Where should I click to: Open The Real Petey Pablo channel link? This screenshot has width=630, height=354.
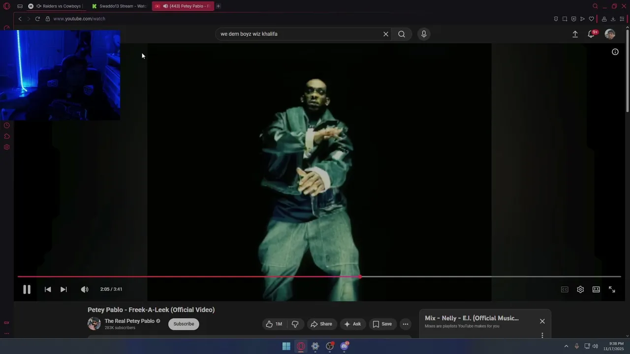[x=130, y=321]
